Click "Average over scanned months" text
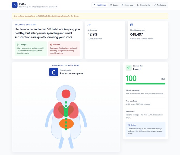The width and height of the screenshot is (180, 155). pyautogui.click(x=142, y=39)
